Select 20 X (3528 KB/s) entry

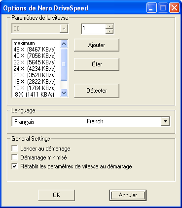[36, 75]
